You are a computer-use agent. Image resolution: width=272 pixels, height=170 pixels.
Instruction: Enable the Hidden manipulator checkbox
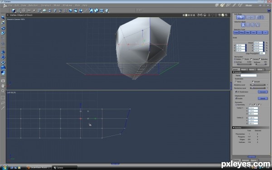[235, 59]
